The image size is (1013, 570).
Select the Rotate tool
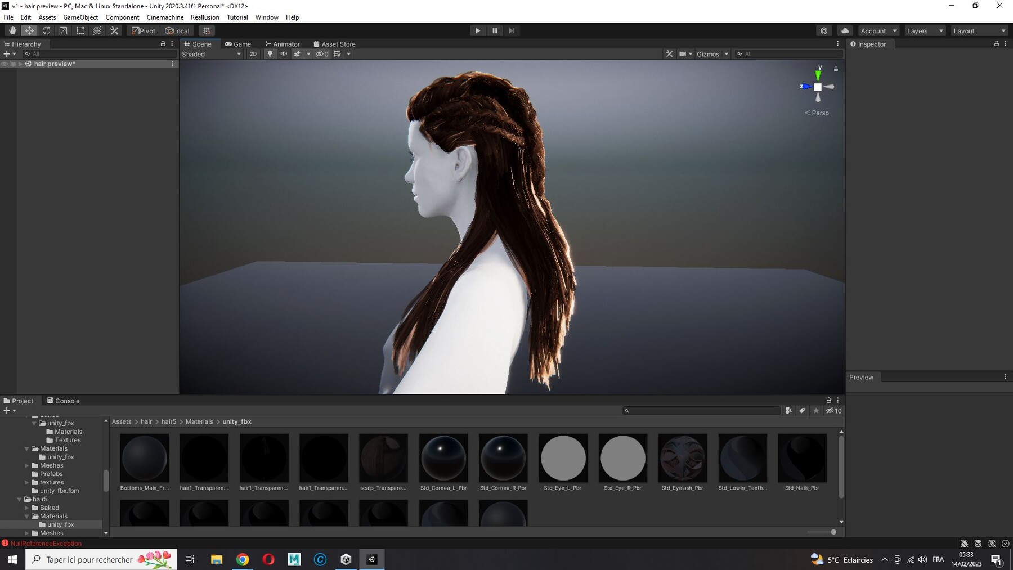pos(46,31)
